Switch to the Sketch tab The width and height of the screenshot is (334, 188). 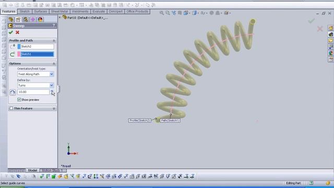tap(25, 11)
